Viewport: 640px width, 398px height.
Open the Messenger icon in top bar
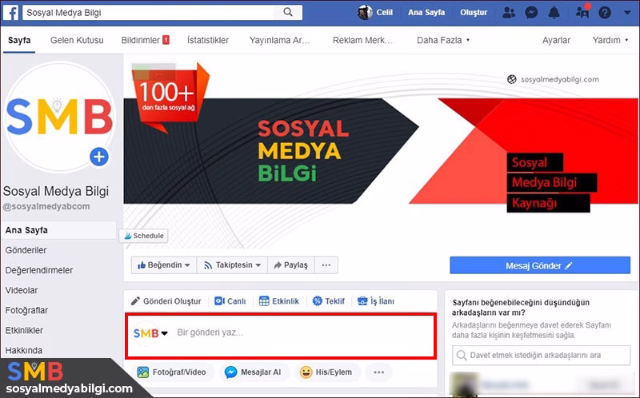point(531,13)
